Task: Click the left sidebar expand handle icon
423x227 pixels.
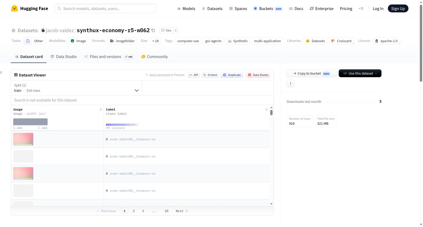Action: click(1, 73)
